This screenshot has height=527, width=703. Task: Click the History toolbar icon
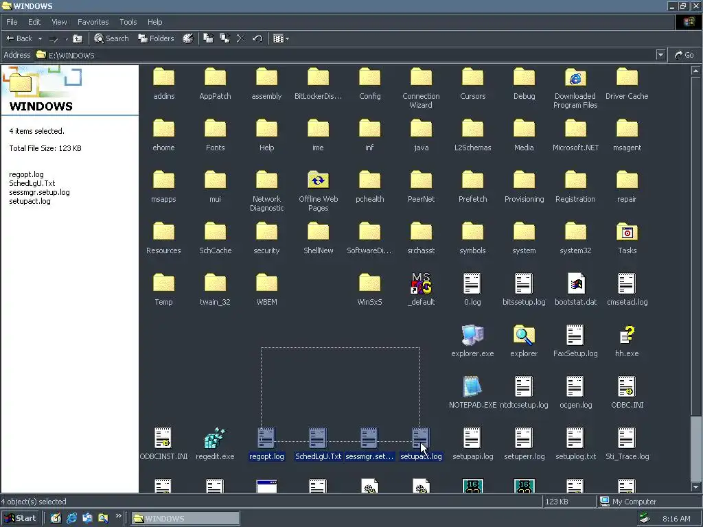pos(188,38)
